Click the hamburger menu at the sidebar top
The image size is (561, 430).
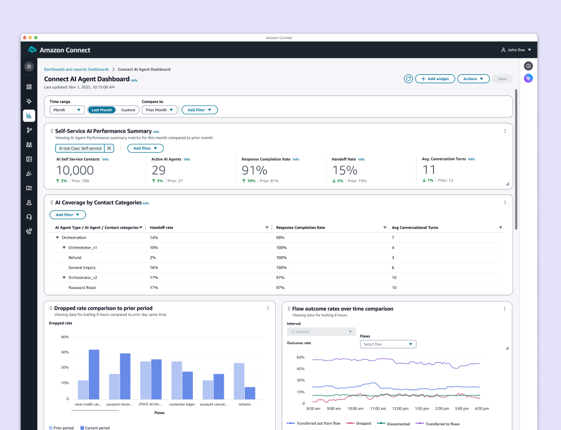click(x=29, y=67)
